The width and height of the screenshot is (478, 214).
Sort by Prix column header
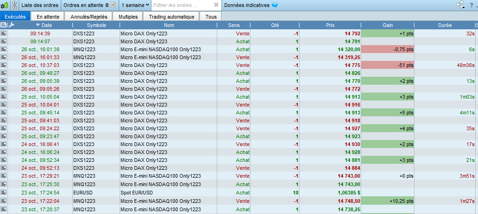click(x=330, y=25)
